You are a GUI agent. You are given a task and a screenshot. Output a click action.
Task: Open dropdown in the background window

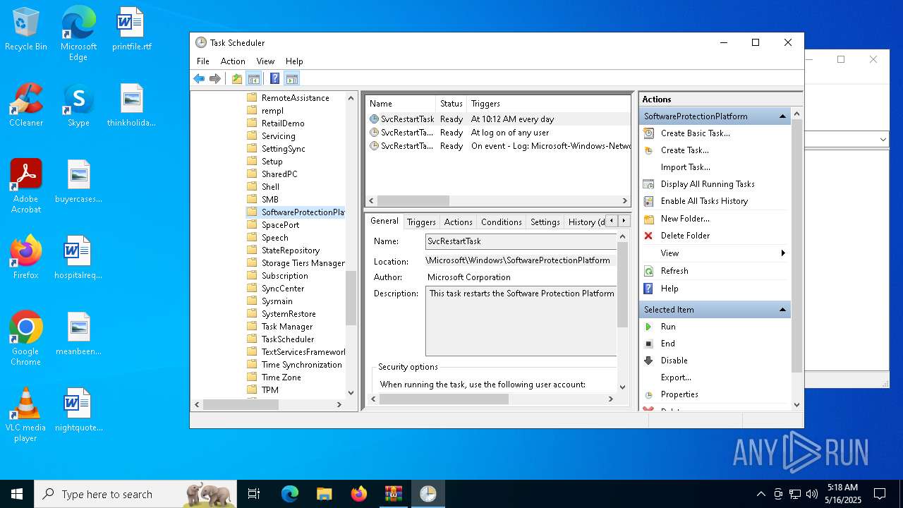[x=883, y=140]
